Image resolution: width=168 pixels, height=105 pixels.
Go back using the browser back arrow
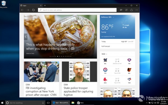tap(22, 10)
